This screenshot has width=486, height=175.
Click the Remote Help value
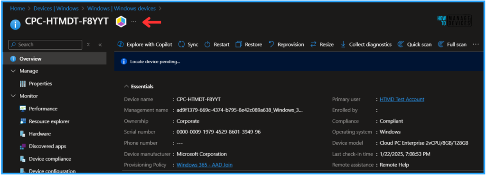click(394, 165)
